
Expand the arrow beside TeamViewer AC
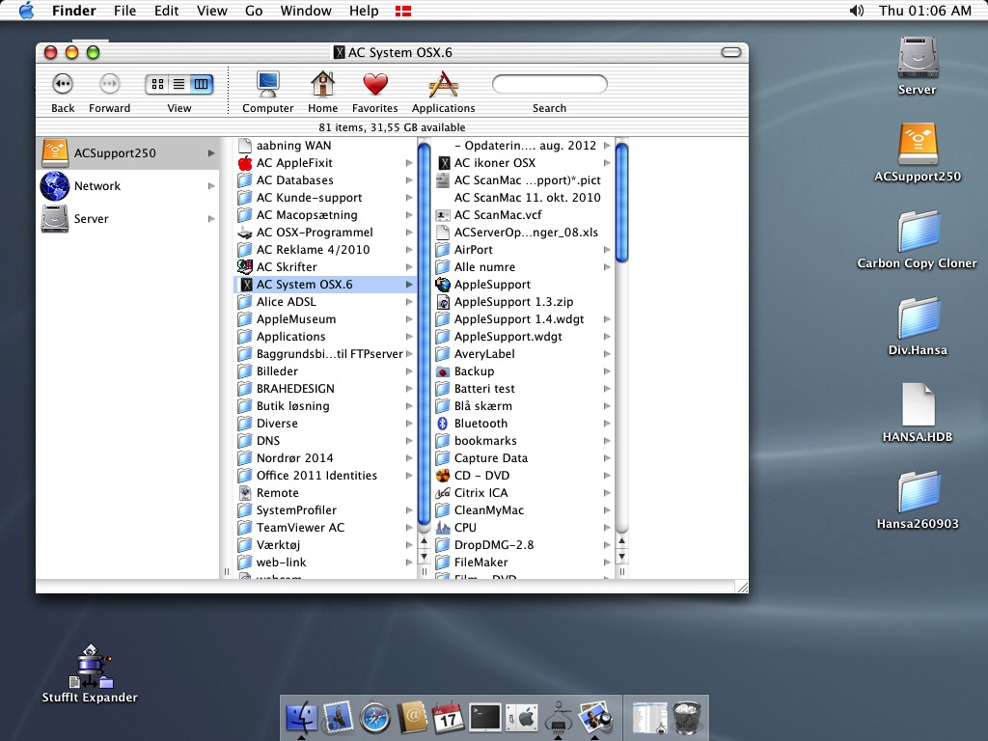click(409, 528)
